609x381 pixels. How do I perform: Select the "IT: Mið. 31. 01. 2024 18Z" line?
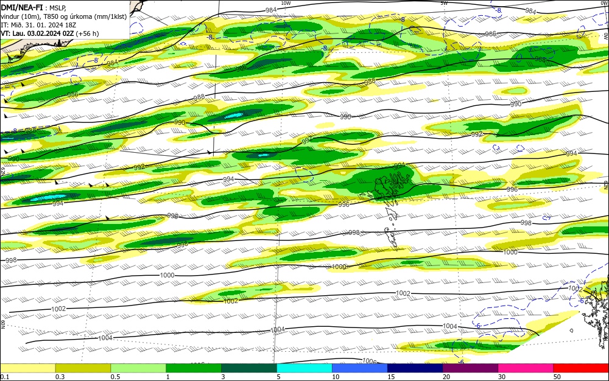[x=38, y=25]
